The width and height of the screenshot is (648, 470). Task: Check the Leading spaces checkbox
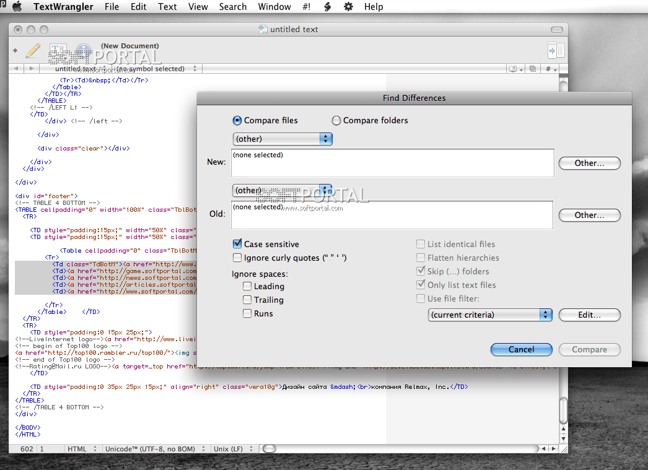coord(247,286)
